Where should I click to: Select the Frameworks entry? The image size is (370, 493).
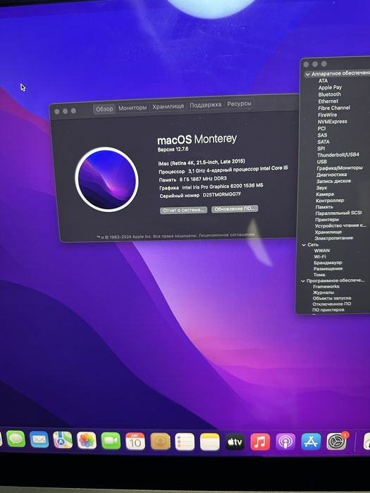point(326,287)
